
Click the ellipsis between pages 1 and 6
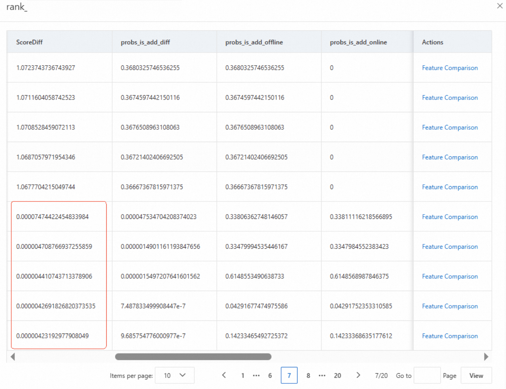tap(256, 376)
